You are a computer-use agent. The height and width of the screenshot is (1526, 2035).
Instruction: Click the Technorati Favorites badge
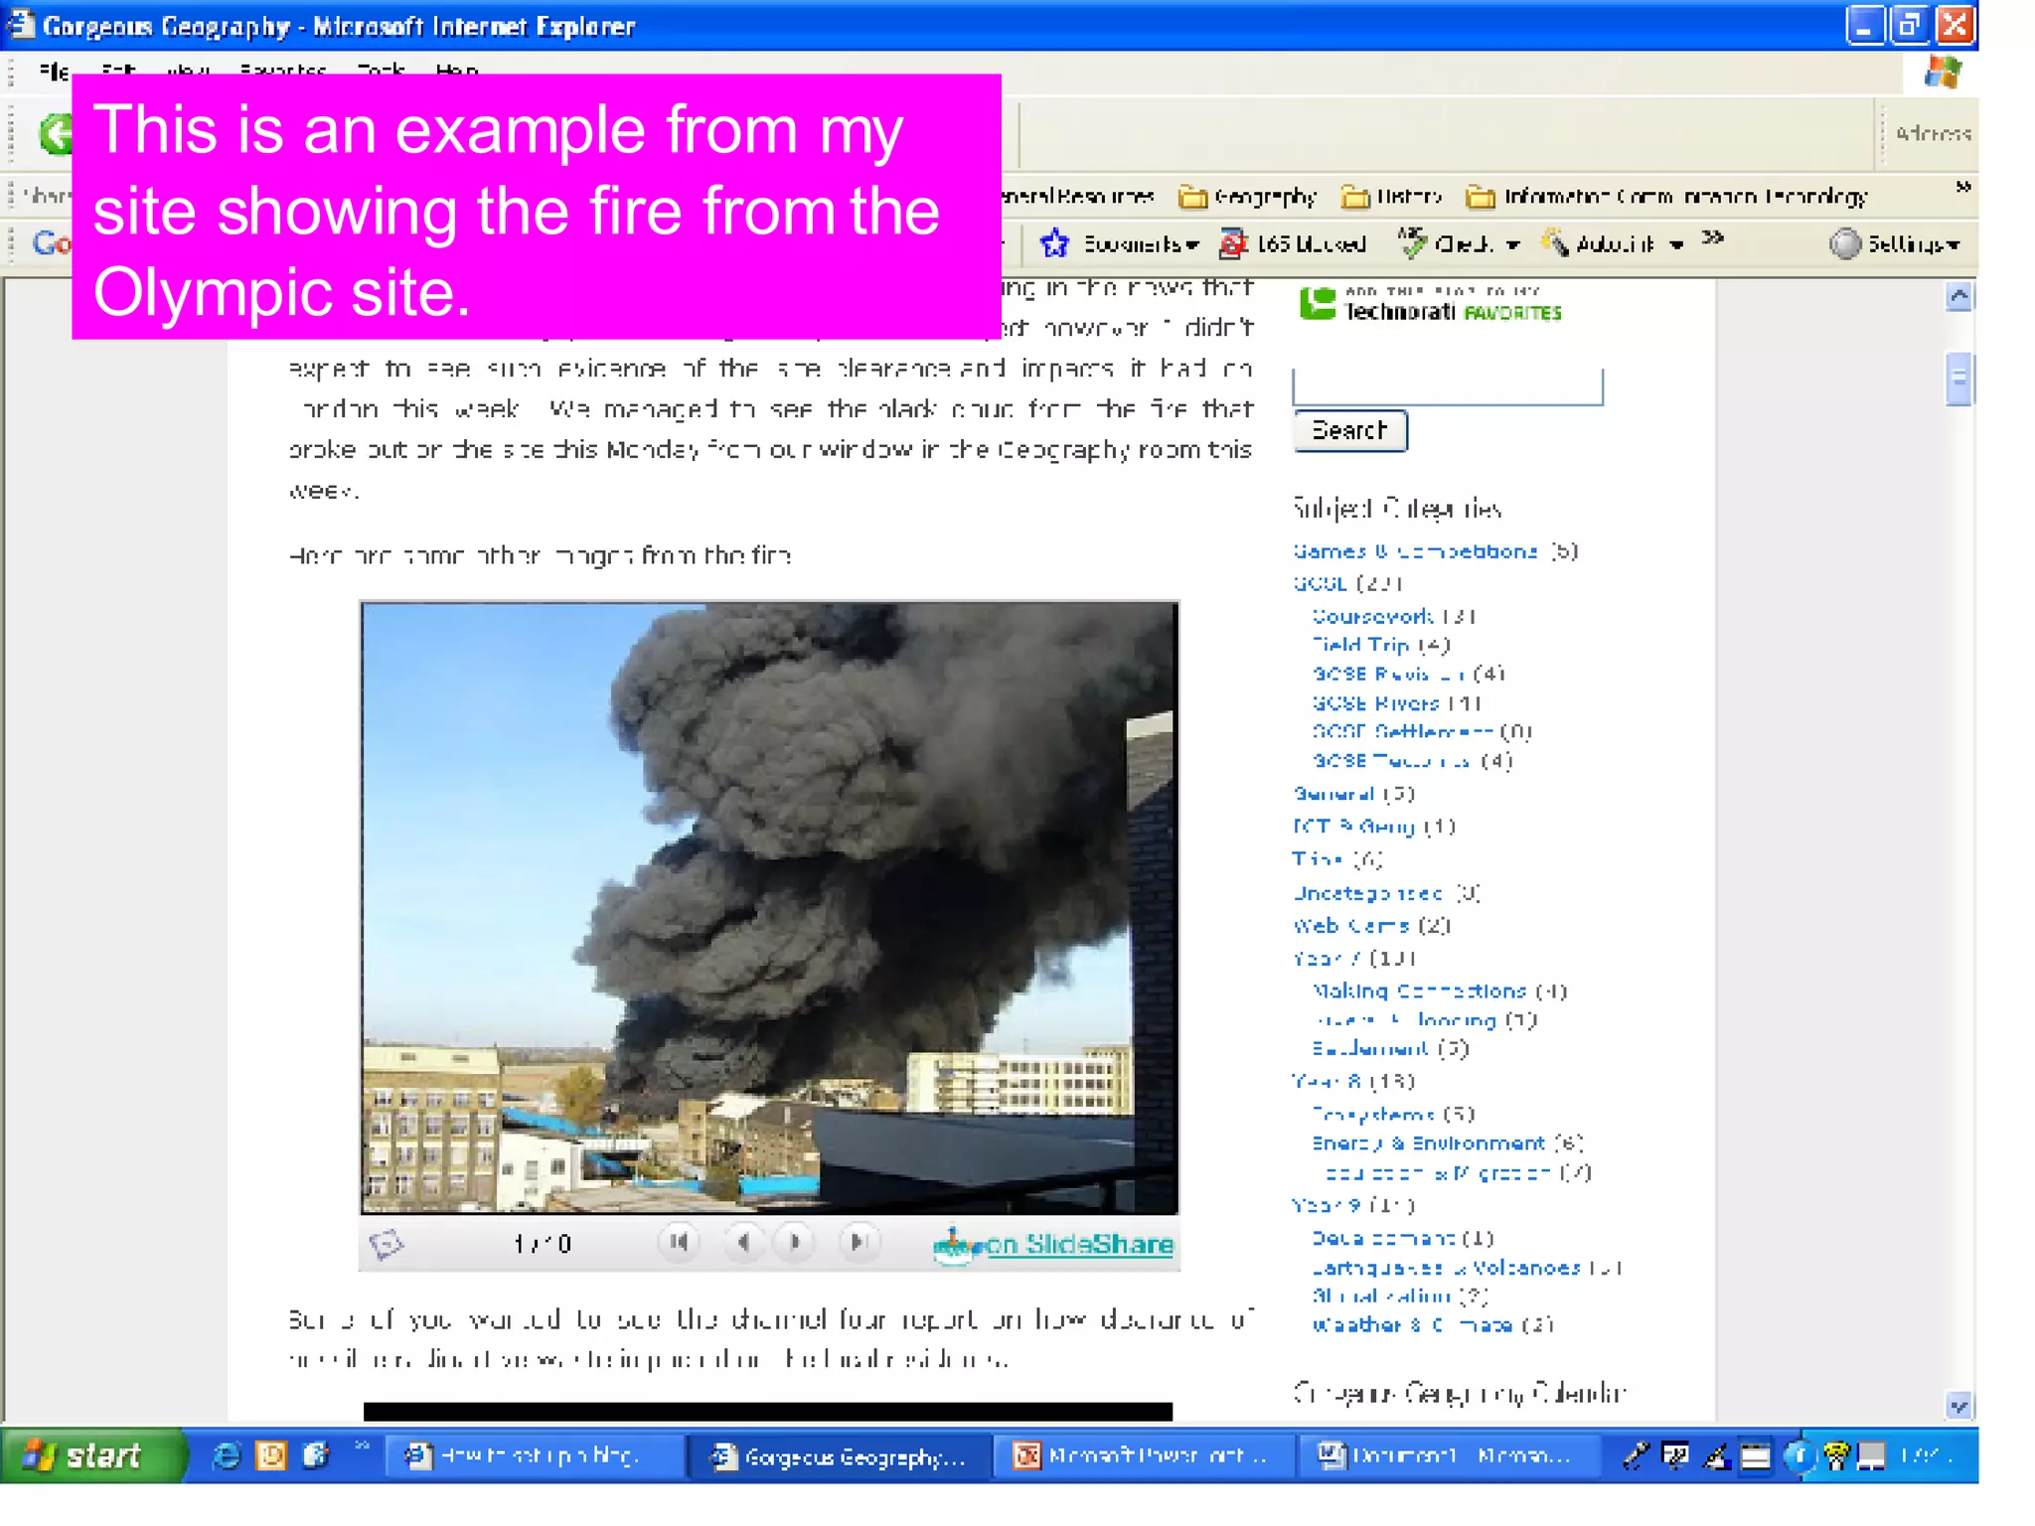[x=1431, y=304]
